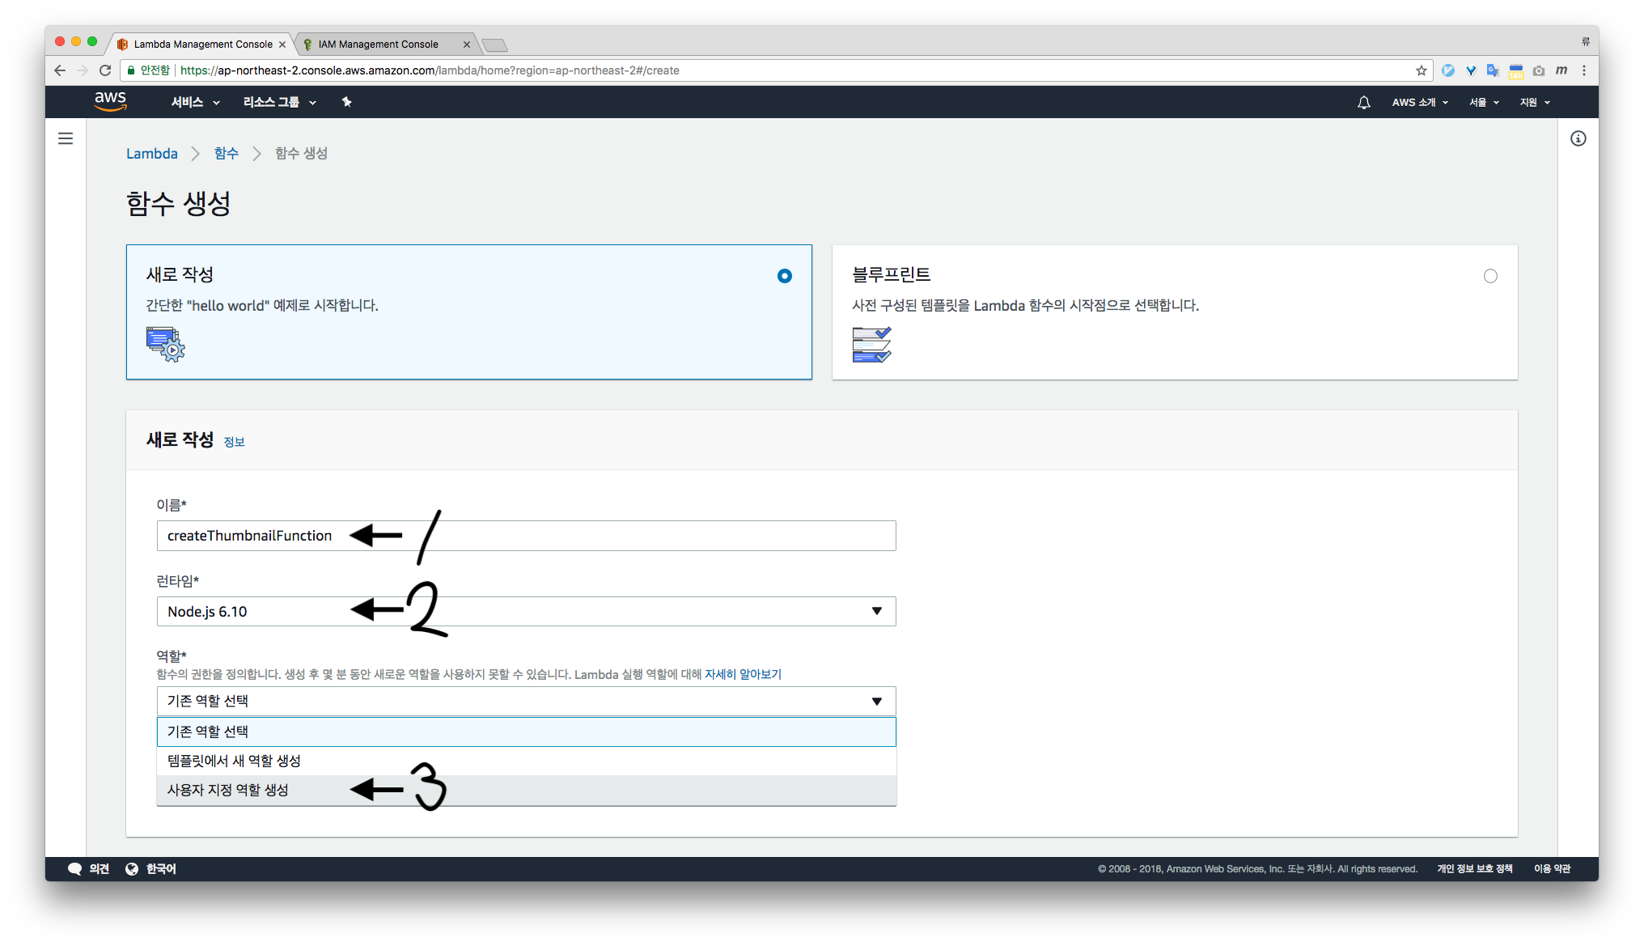The image size is (1644, 946).
Task: Open the hamburger side navigation menu
Action: point(66,138)
